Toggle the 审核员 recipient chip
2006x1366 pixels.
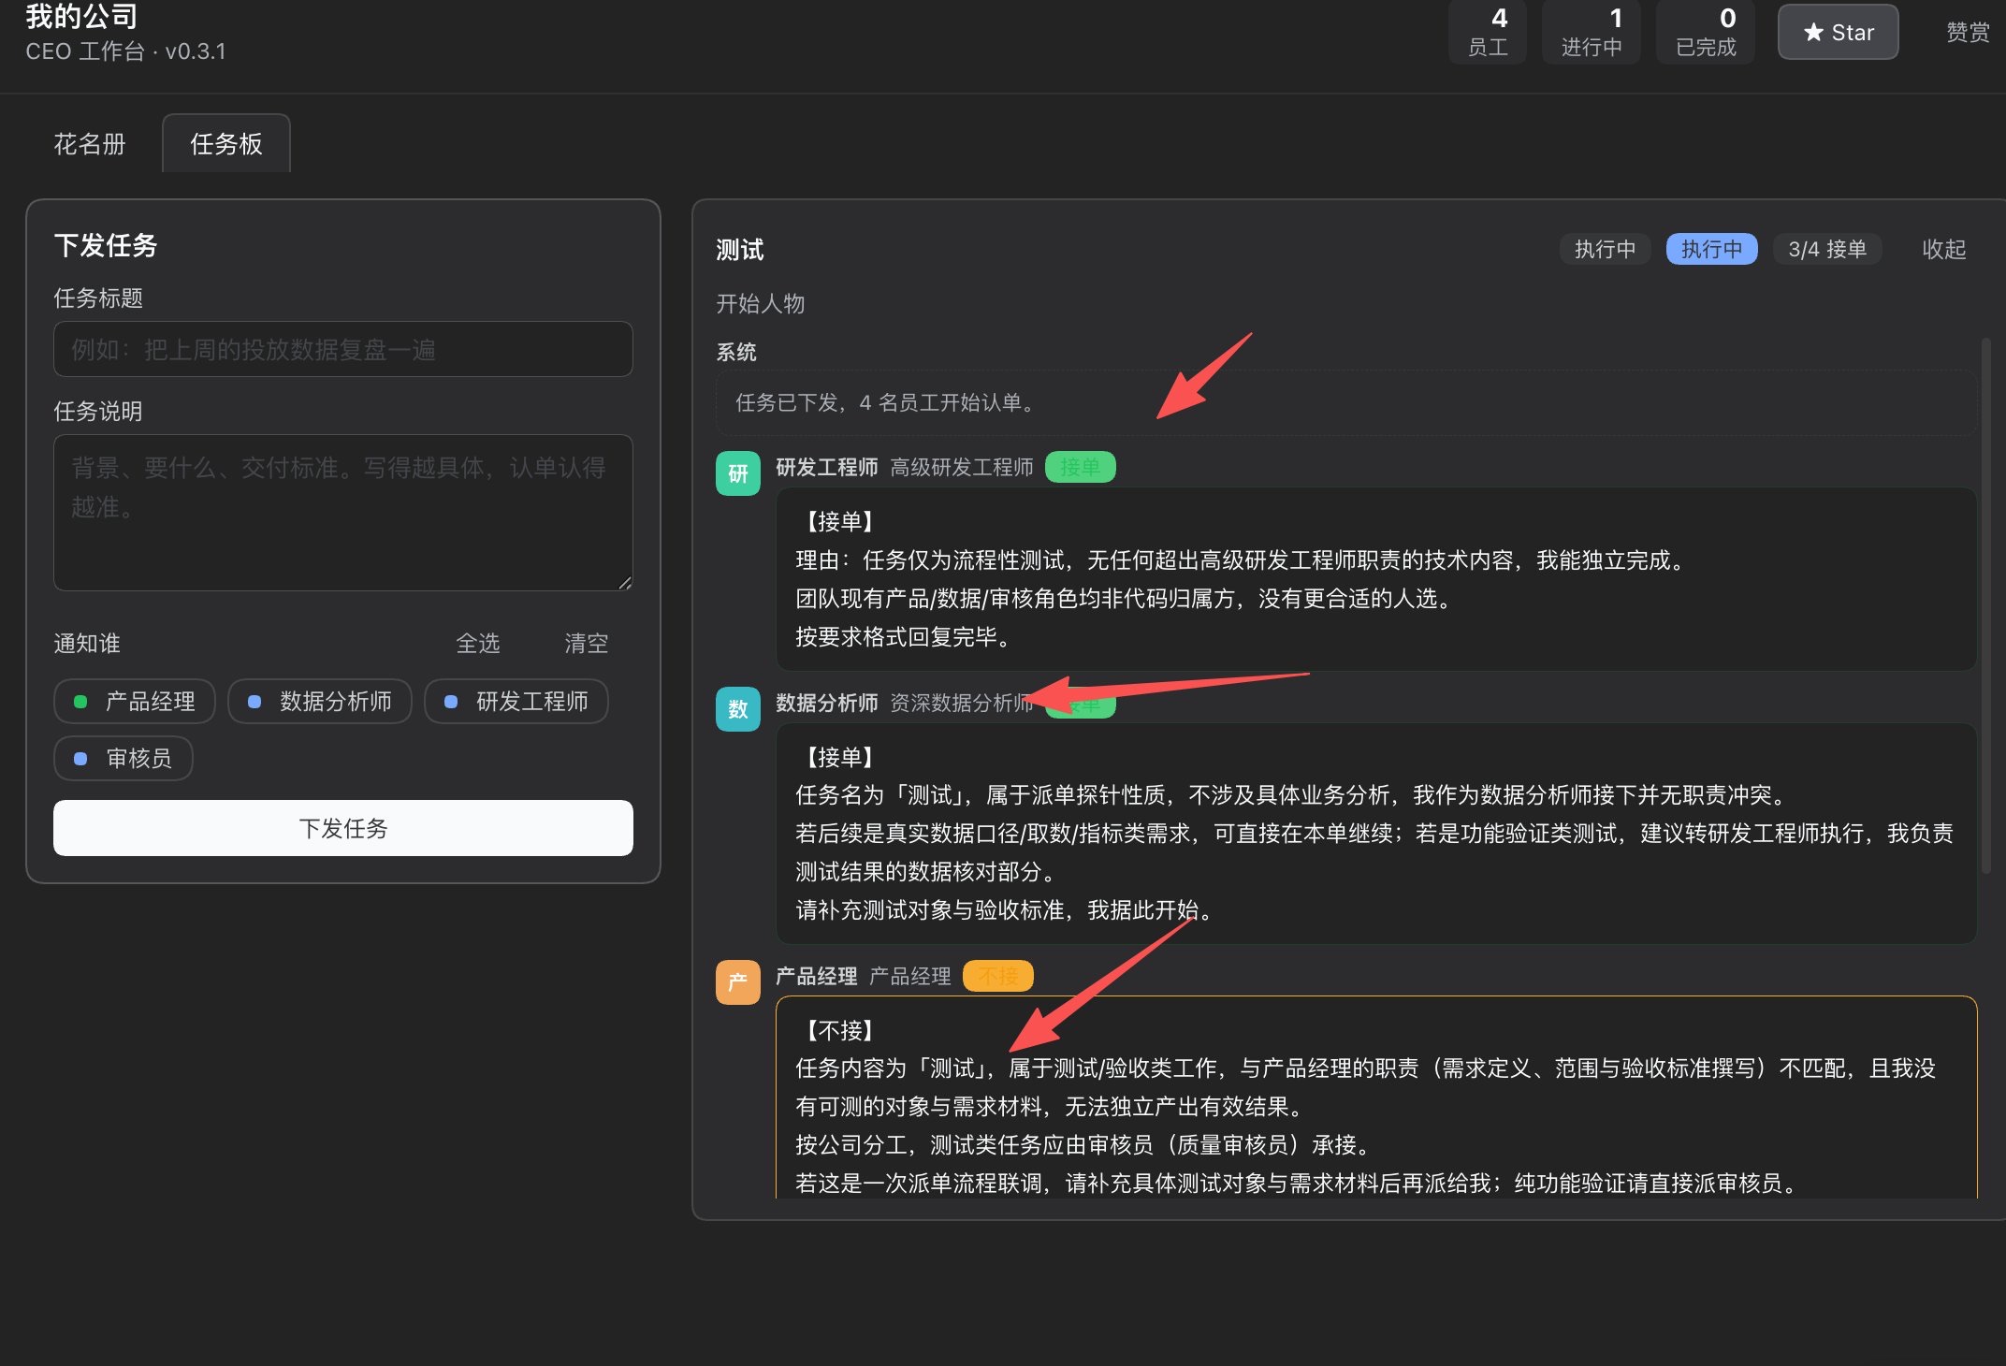coord(124,758)
